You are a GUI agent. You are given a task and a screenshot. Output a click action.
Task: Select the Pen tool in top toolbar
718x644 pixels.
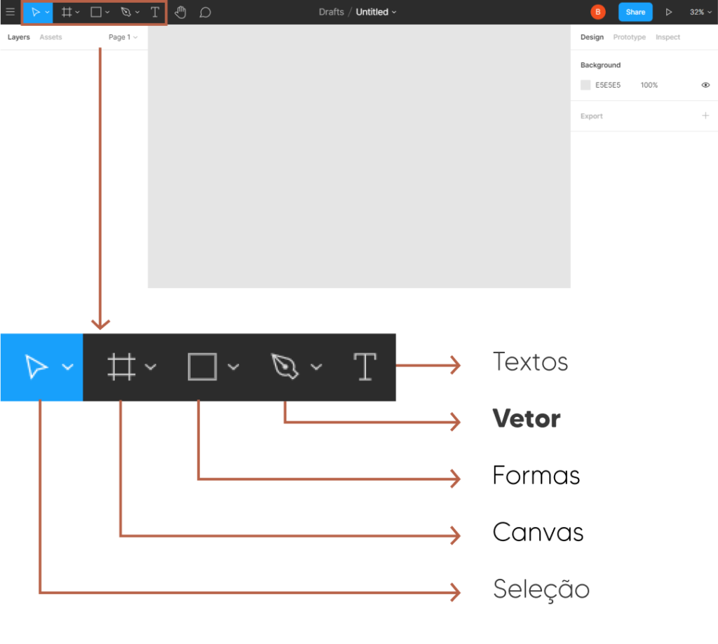(x=126, y=12)
